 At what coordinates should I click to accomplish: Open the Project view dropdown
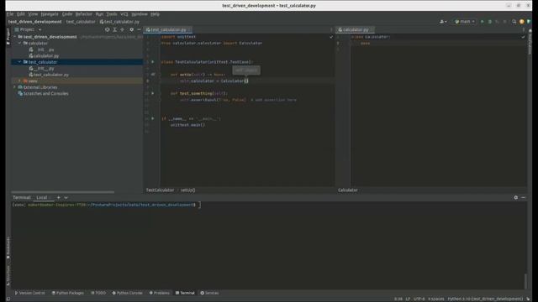pyautogui.click(x=30, y=30)
